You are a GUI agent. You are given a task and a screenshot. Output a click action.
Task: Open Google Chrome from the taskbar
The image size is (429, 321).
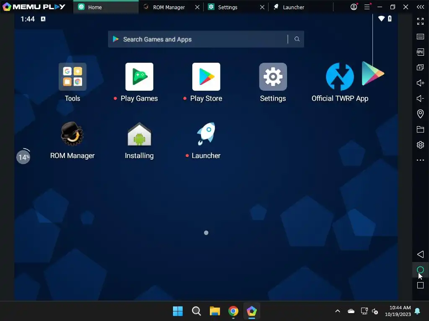(233, 311)
